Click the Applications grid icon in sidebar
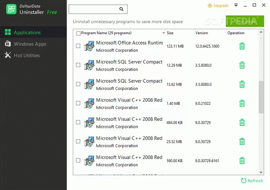Screen dimensions: 270x190 (x=8, y=32)
